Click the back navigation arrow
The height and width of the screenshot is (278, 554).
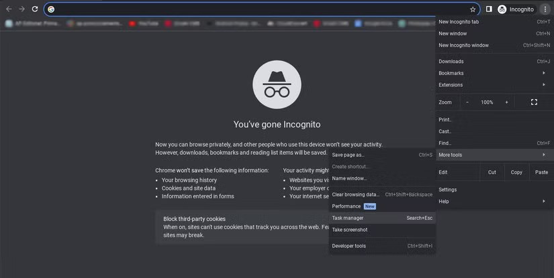tap(9, 9)
